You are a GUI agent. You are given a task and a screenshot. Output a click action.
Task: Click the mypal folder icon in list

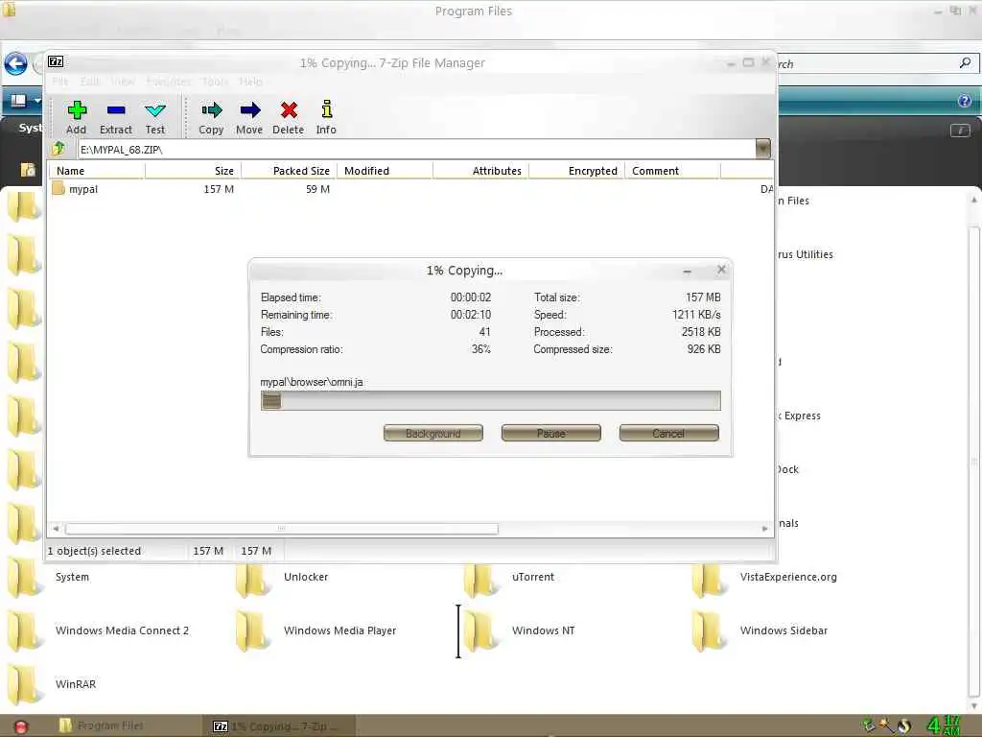click(x=58, y=188)
